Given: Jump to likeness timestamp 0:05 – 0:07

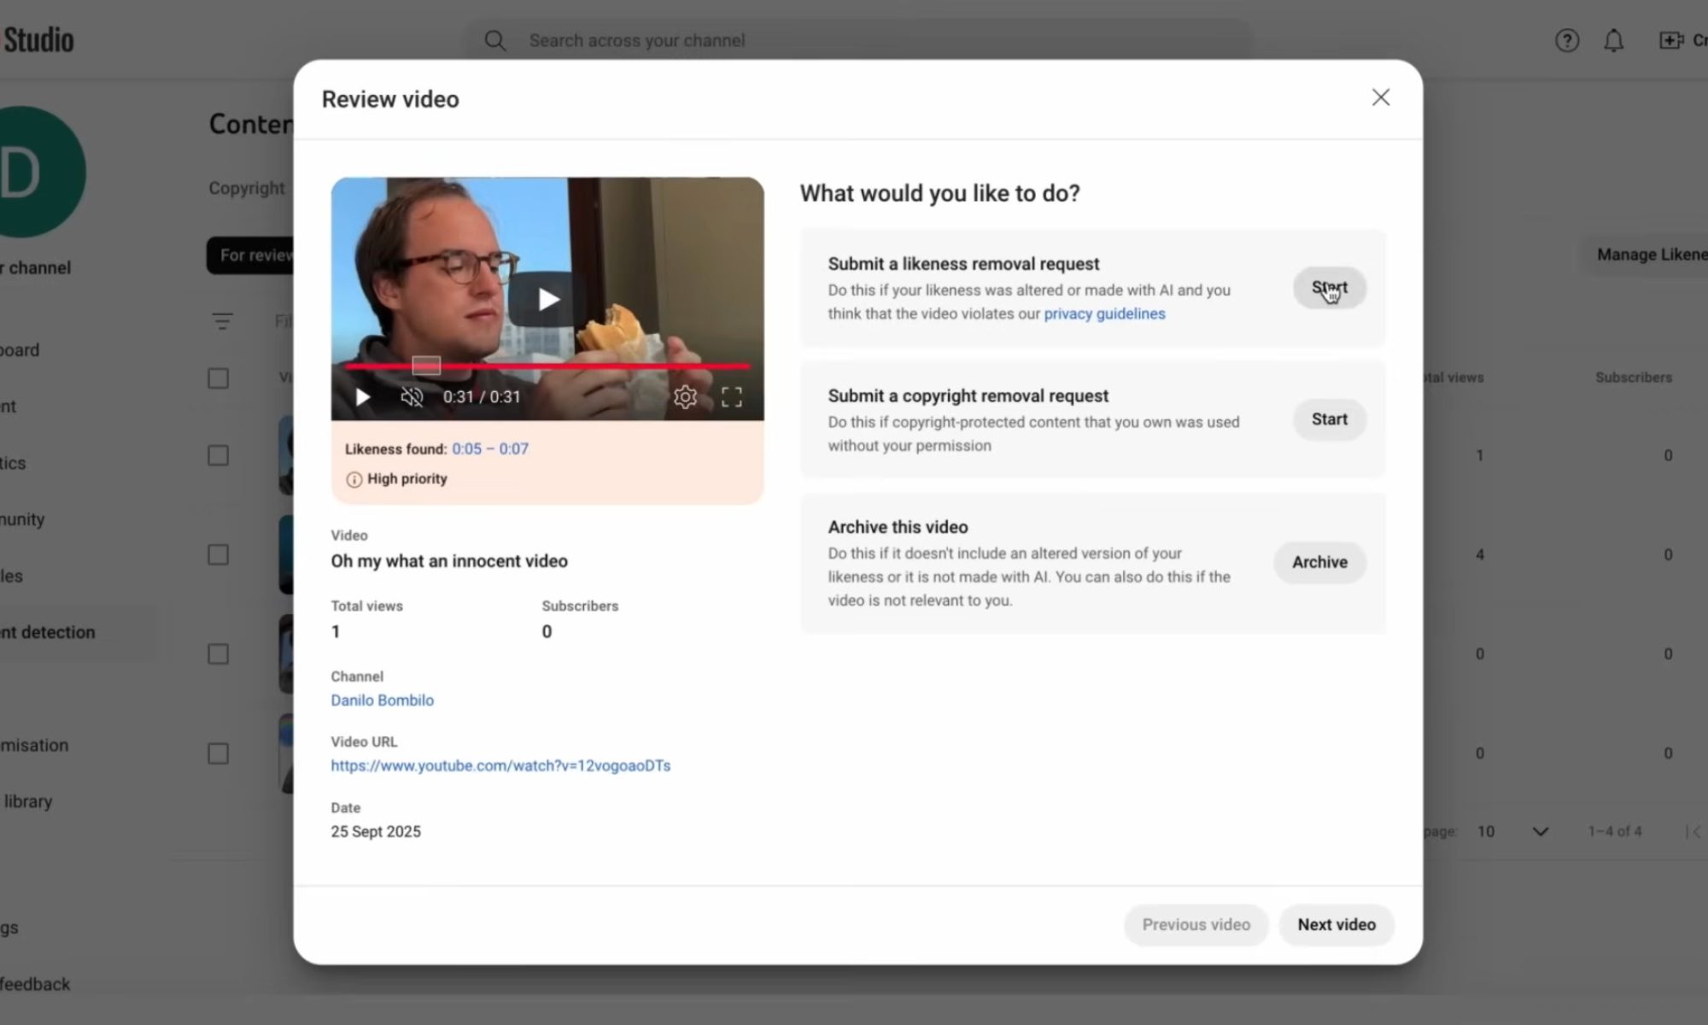Looking at the screenshot, I should point(490,448).
